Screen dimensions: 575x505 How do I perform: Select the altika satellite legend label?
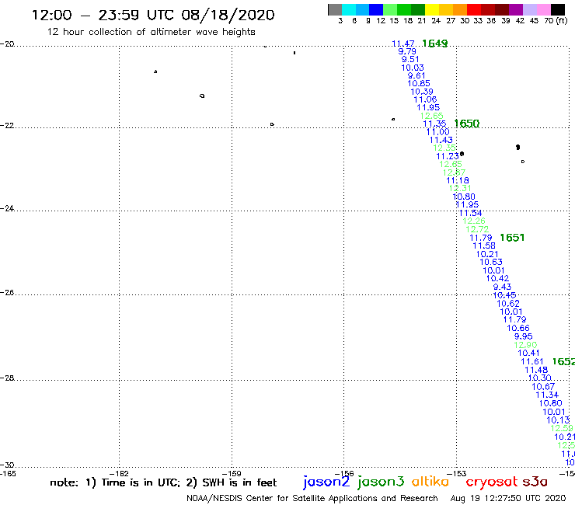(x=430, y=481)
